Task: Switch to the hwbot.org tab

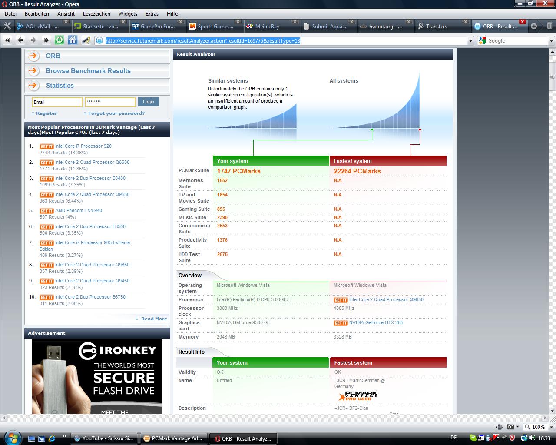Action: click(x=386, y=26)
